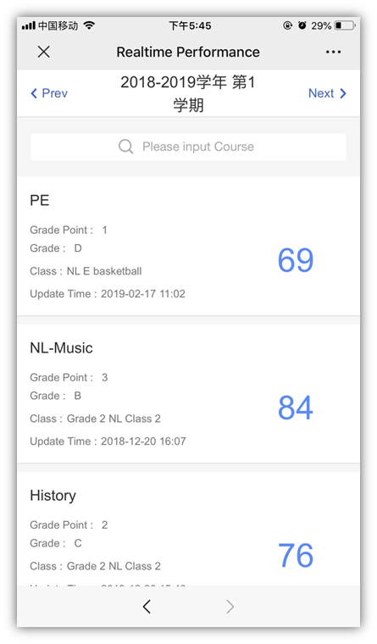
Task: Tap the browser back arrow
Action: [x=147, y=606]
